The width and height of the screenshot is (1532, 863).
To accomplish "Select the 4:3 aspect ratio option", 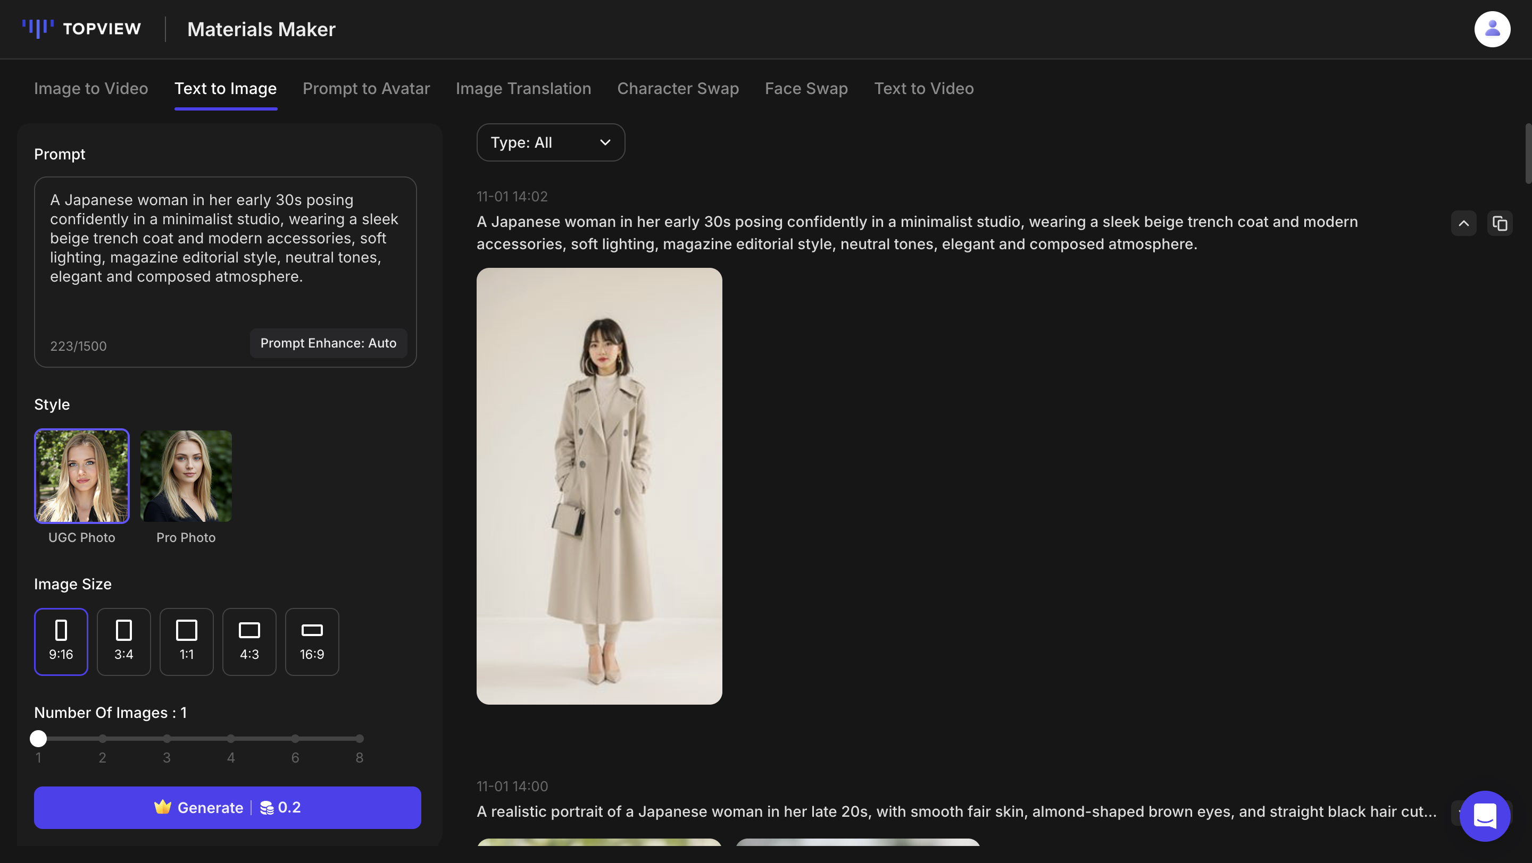I will pyautogui.click(x=249, y=641).
